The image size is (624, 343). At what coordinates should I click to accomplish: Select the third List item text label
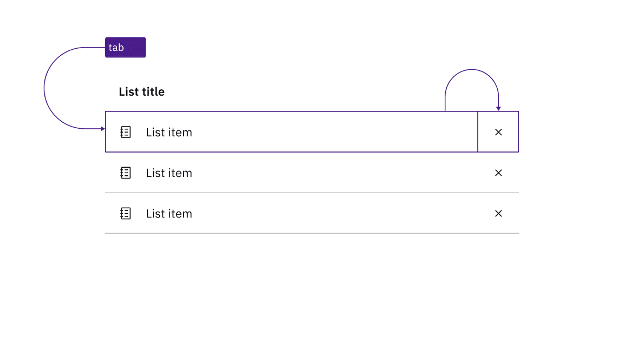[x=168, y=213]
